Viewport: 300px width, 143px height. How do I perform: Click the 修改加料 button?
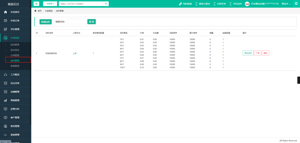248,53
